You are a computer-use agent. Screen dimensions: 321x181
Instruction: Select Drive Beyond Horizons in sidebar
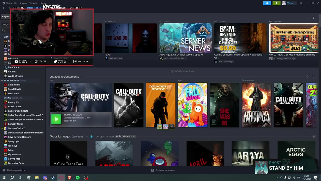[20, 137]
